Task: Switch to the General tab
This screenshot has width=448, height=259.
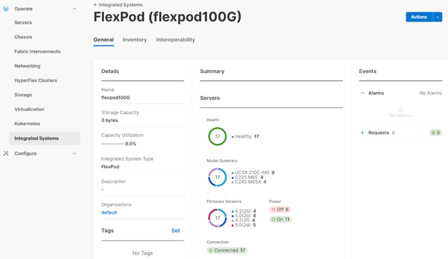Action: [103, 40]
